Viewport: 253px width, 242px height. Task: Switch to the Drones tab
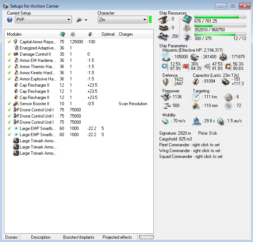pos(11,237)
